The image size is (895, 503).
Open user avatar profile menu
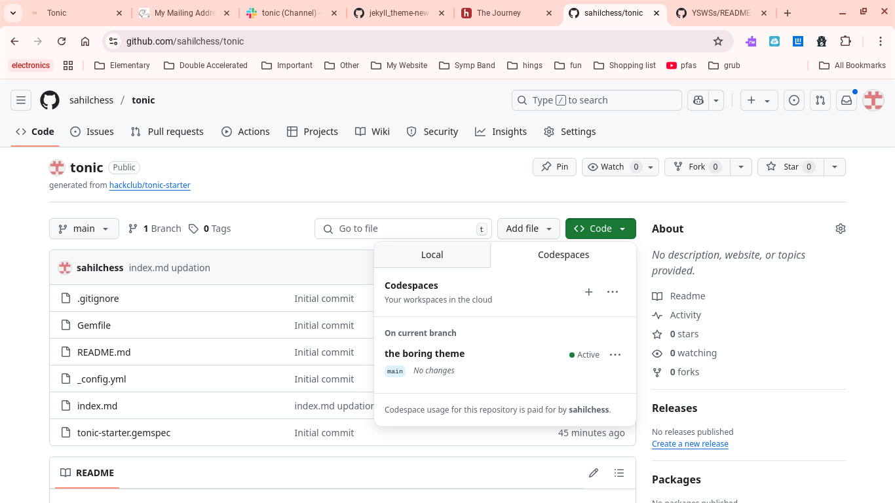tap(873, 100)
